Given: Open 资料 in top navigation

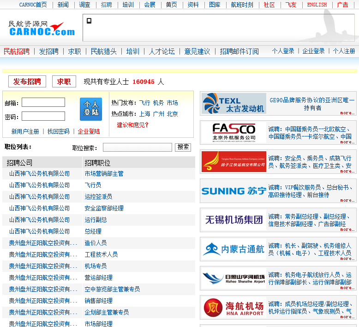Looking at the screenshot, I should point(193,5).
